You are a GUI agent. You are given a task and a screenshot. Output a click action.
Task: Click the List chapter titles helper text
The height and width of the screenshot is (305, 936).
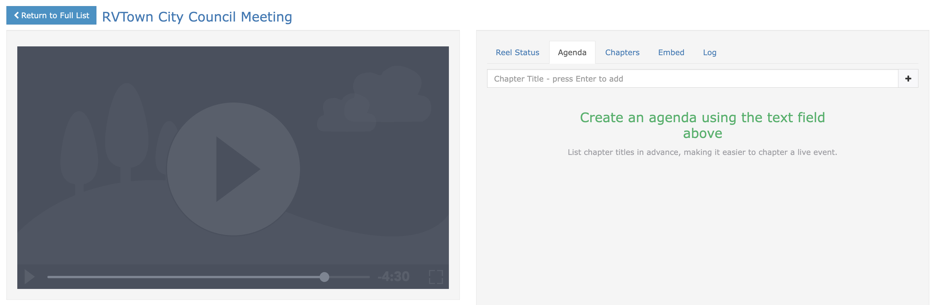(x=702, y=152)
